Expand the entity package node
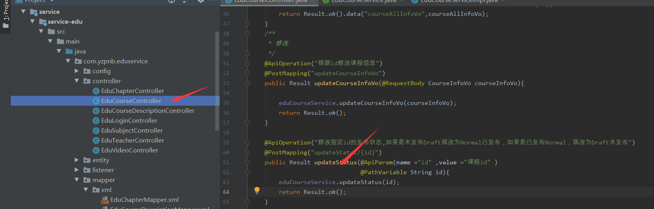 (77, 160)
